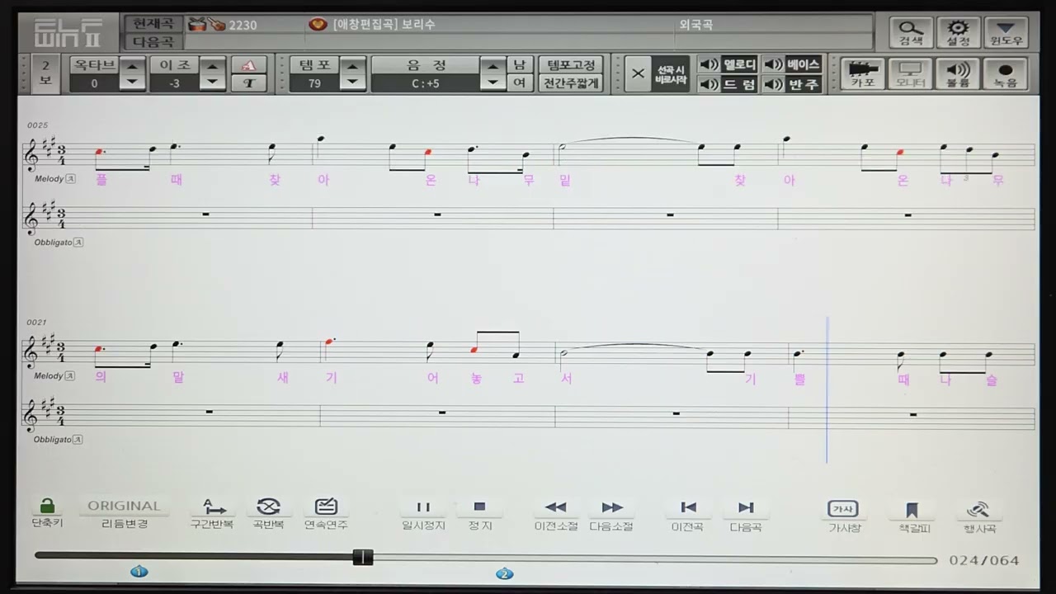1056x594 pixels.
Task: Click the Melody track expander in measure 0025
Action: (x=71, y=178)
